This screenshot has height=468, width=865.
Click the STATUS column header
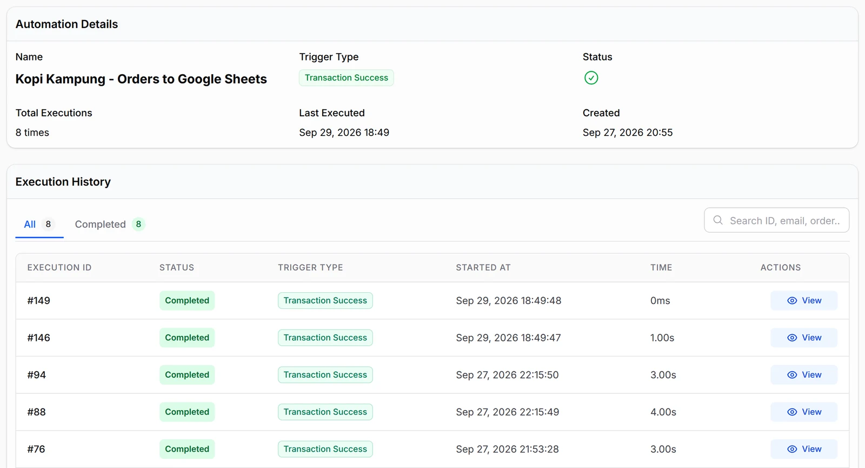coord(177,268)
